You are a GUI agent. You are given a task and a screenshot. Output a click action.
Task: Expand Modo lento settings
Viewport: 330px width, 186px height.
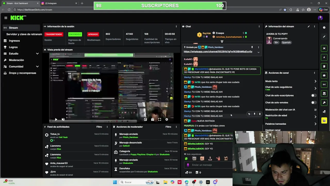click(x=315, y=81)
